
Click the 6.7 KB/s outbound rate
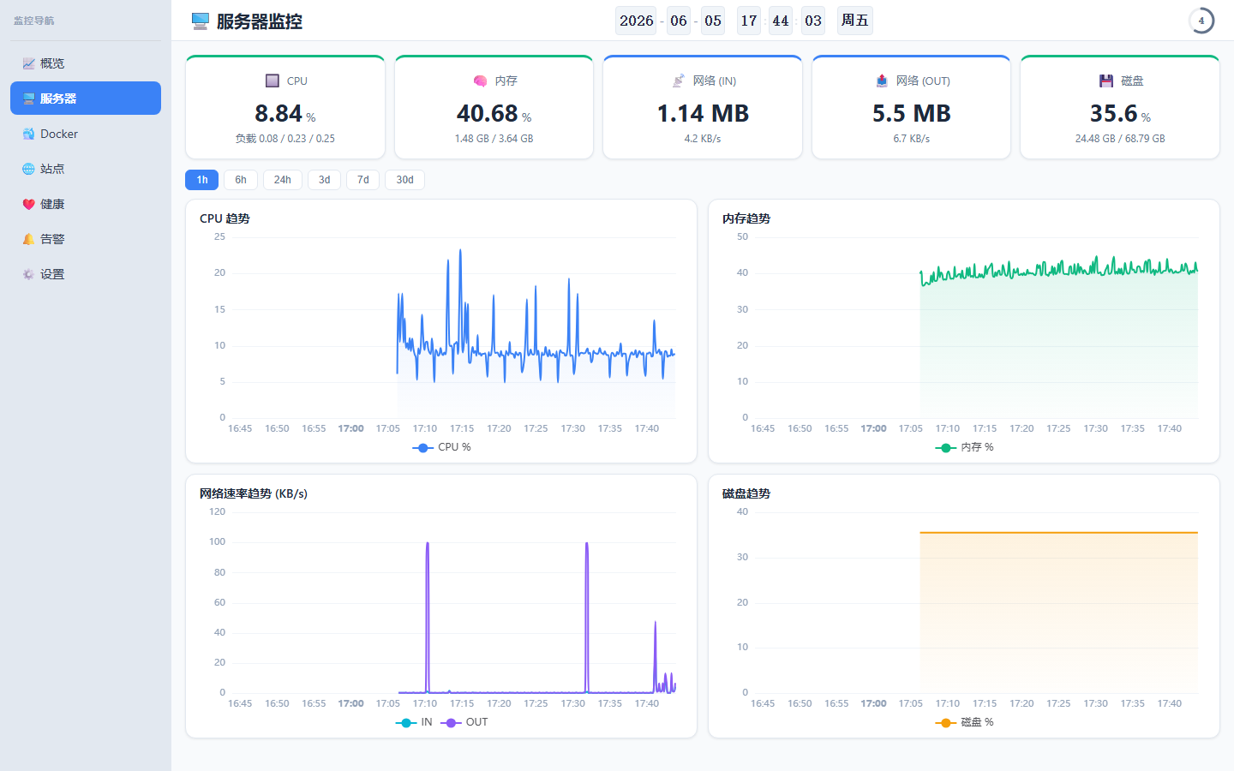(x=912, y=139)
